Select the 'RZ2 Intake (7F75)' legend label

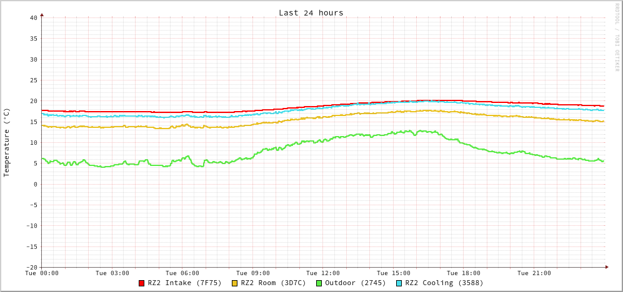click(184, 283)
